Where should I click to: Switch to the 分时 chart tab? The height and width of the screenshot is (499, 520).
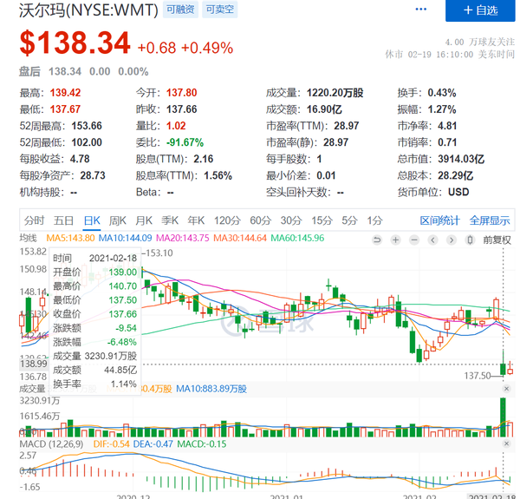pos(34,220)
